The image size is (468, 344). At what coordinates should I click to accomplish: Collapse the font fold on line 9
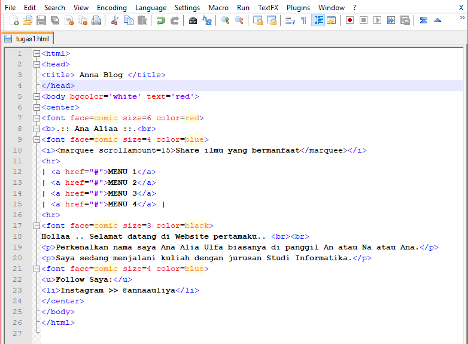(x=37, y=139)
